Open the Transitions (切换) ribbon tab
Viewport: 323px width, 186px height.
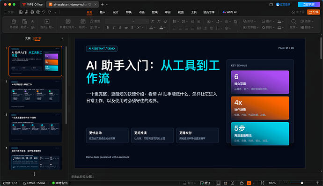tap(129, 12)
